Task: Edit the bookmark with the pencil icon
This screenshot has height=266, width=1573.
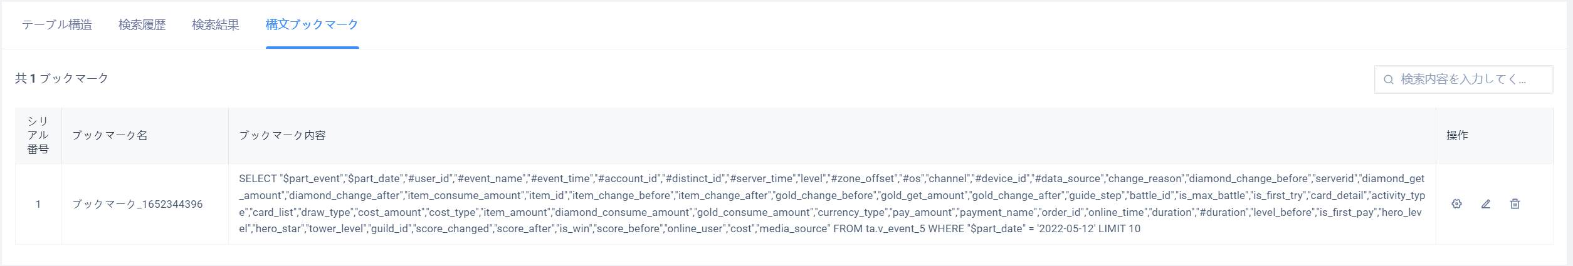Action: [x=1485, y=204]
